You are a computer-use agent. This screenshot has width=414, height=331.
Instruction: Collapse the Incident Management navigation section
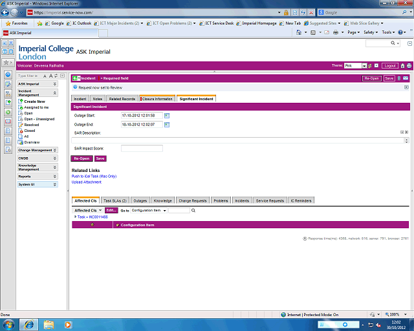click(x=54, y=93)
